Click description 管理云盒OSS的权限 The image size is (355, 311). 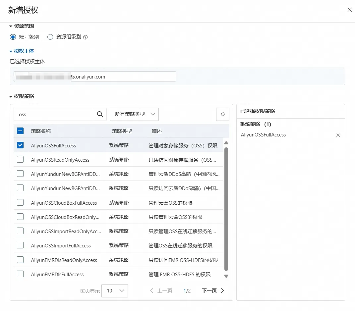click(170, 203)
